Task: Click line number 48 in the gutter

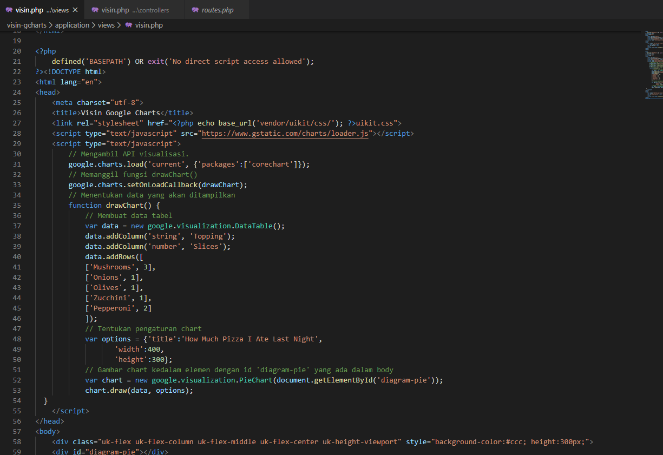Action: (x=16, y=339)
